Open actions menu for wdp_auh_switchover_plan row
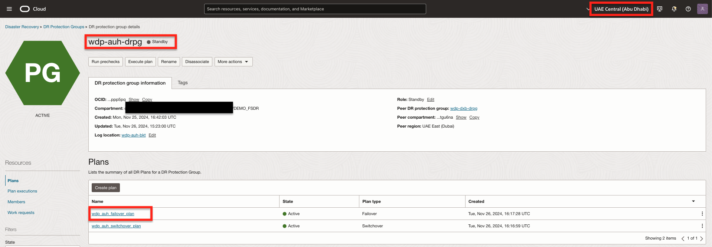Screen dimensions: 712x247 tap(702, 226)
